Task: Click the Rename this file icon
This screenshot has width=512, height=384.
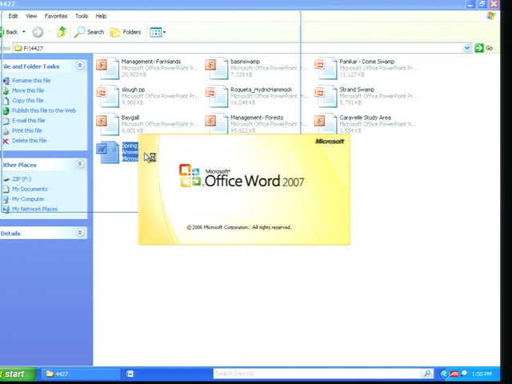Action: tap(6, 81)
